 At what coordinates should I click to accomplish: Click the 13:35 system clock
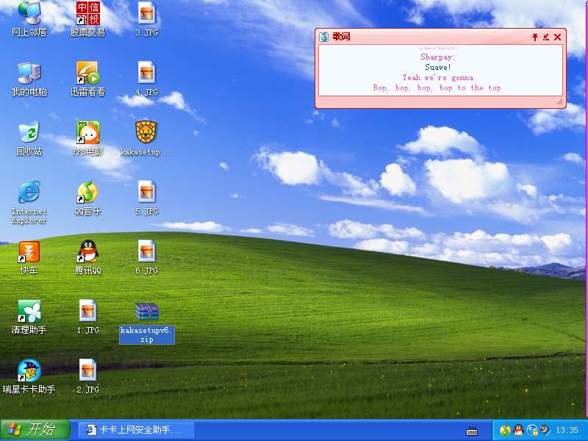coord(567,430)
